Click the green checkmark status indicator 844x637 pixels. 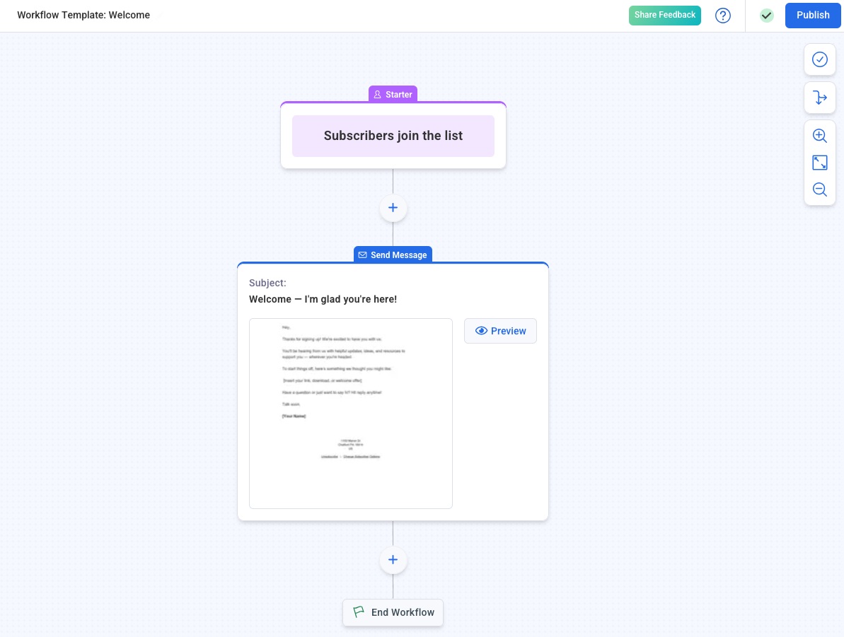point(766,15)
